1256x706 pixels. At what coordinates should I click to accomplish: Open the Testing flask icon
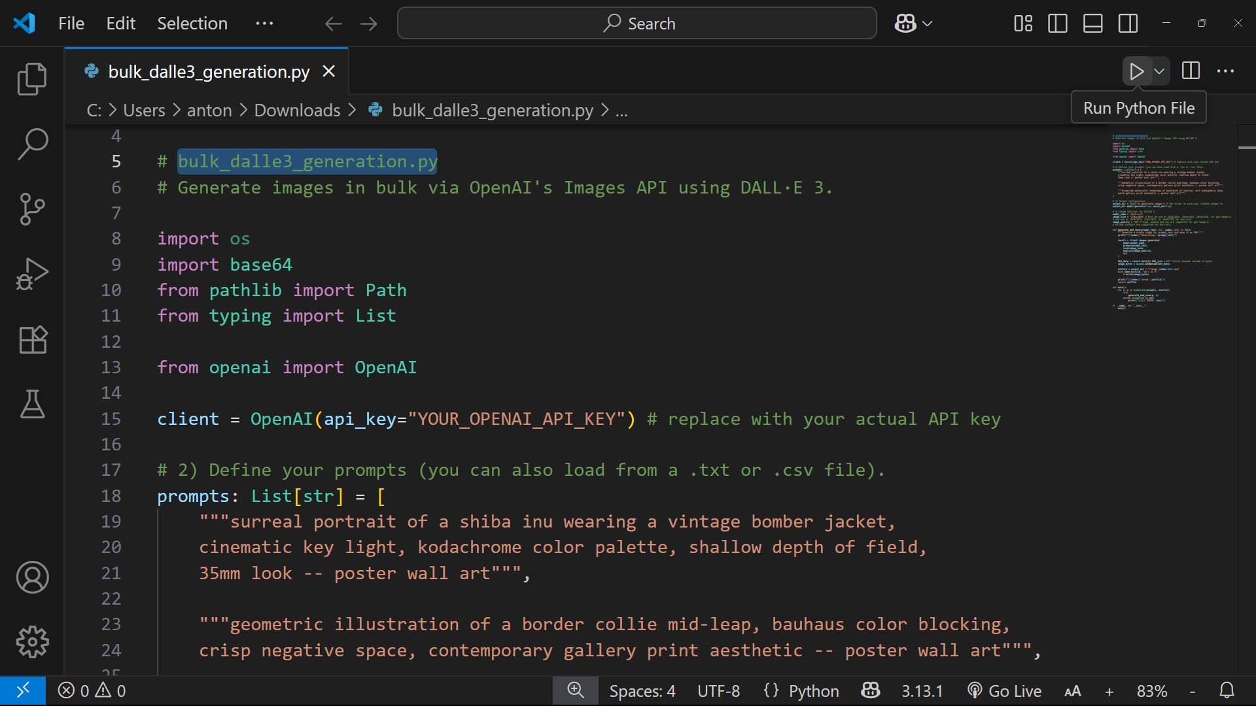tap(31, 405)
